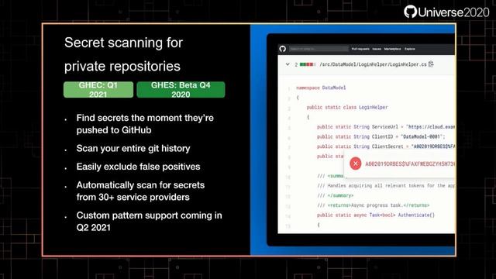Click the /src/DataModel/LoginHelper/LoginHelper.cs file path

pos(373,64)
